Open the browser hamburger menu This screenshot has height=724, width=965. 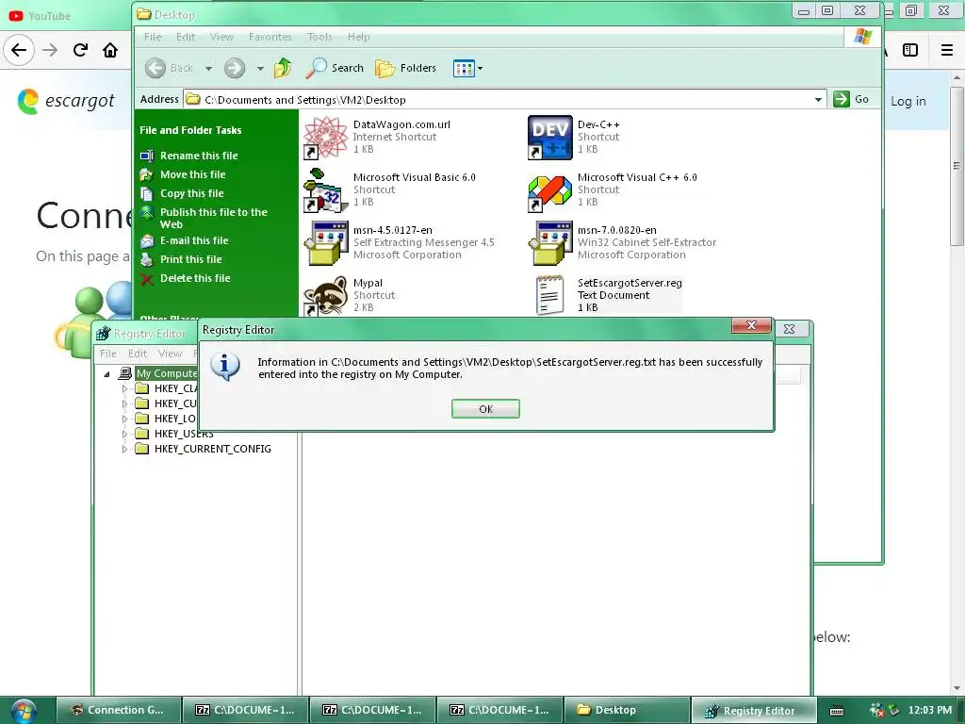tap(947, 50)
